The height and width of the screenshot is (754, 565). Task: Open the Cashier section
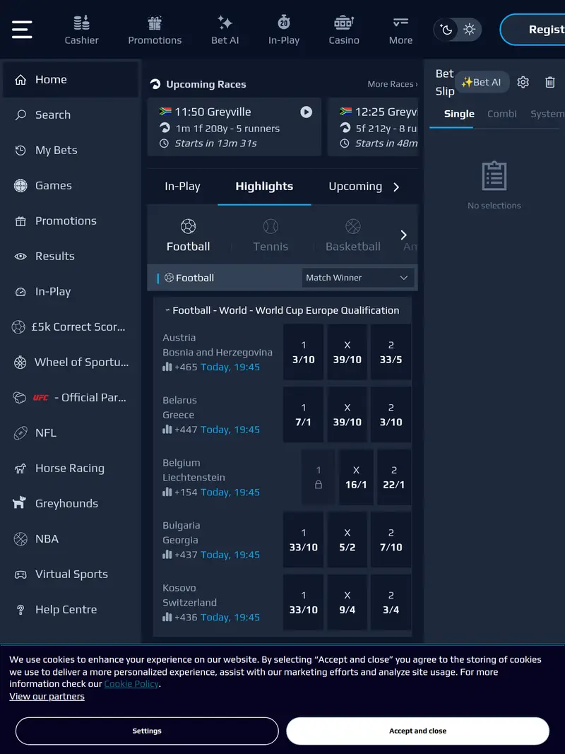[81, 28]
